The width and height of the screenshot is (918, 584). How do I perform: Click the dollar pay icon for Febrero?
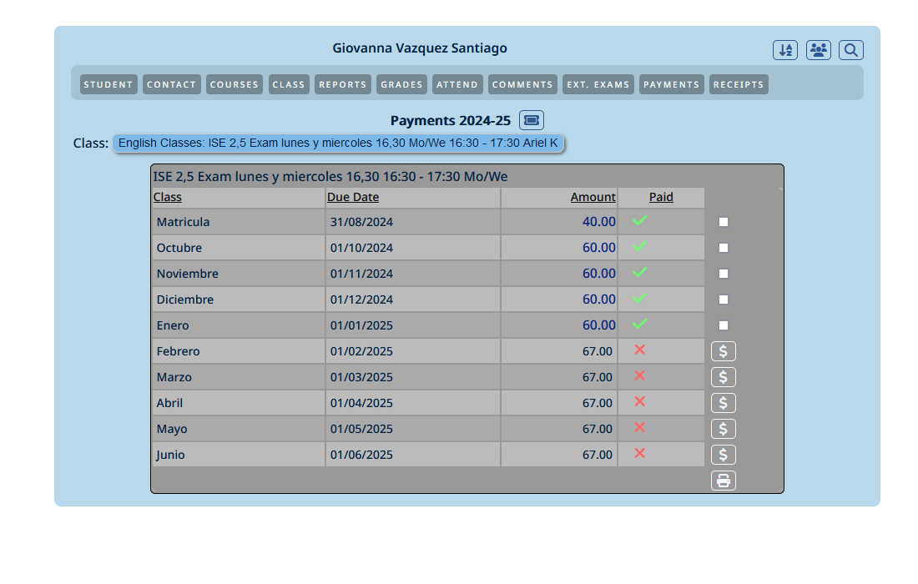point(724,351)
